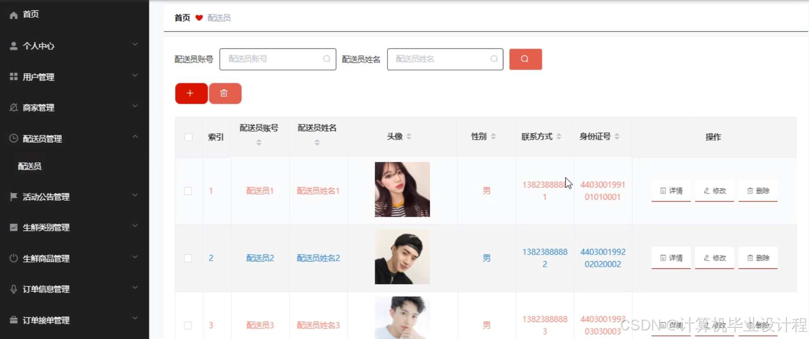This screenshot has width=809, height=339.
Task: Sort by 配送员账号 column arrows
Action: tap(259, 142)
